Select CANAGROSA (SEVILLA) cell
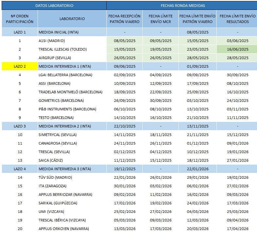This screenshot has width=257, height=232. pos(72,143)
